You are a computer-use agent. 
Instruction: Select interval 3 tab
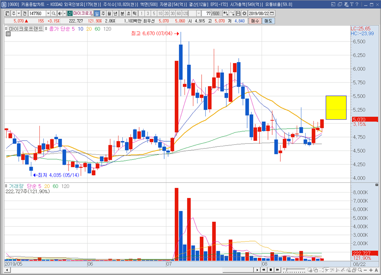[148, 14]
